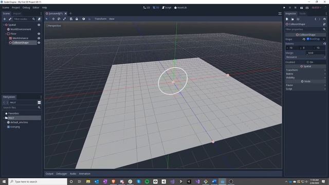Revert the Extents property
Screen dimensions: 329x185
coord(324,44)
